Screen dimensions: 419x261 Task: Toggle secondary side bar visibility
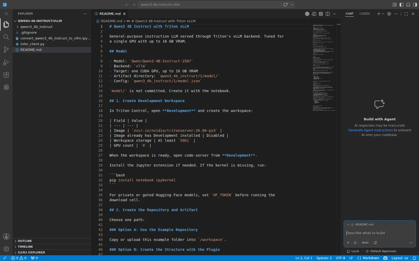point(415,4)
